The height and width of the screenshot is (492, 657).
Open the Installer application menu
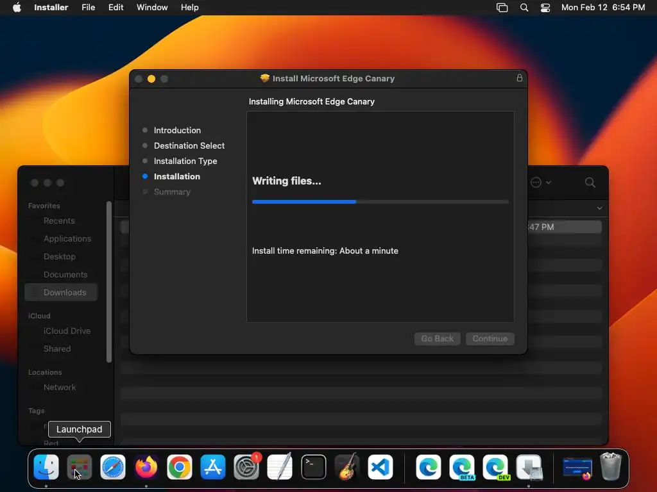tap(51, 8)
